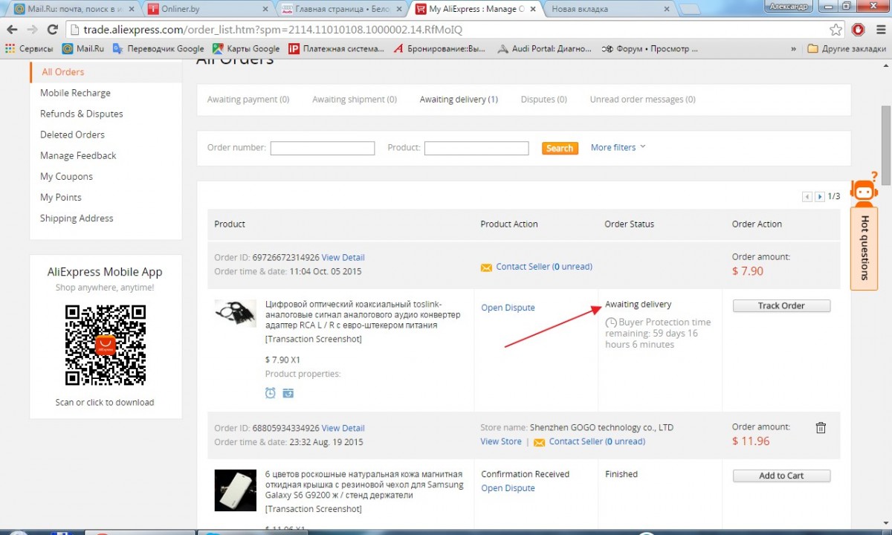Open Dispute for the Samsung case order
The width and height of the screenshot is (892, 535).
[508, 488]
